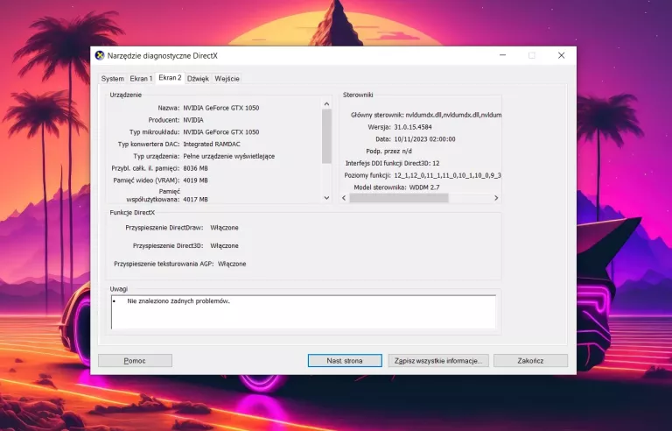Image resolution: width=672 pixels, height=431 pixels.
Task: Click Typ mikroukładu value GeForce GTX 1050
Action: click(x=221, y=131)
